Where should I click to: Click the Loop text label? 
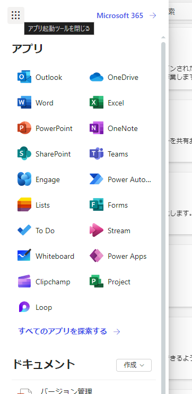(43, 308)
